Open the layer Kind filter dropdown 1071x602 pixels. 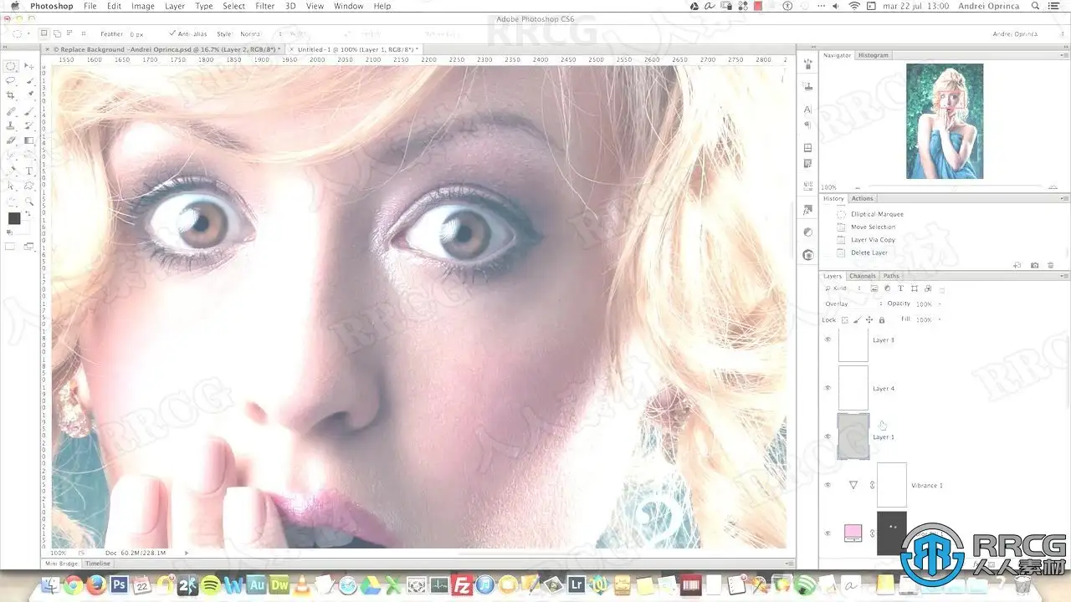tap(843, 288)
